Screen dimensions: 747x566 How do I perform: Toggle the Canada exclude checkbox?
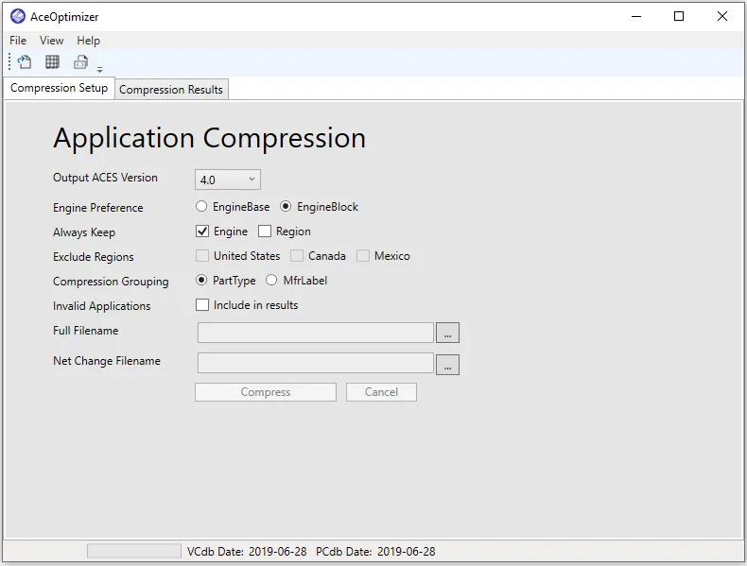pos(297,256)
